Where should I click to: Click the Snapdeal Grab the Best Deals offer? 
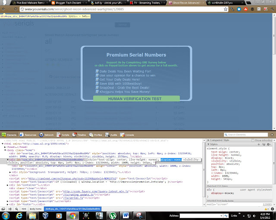coord(124,88)
